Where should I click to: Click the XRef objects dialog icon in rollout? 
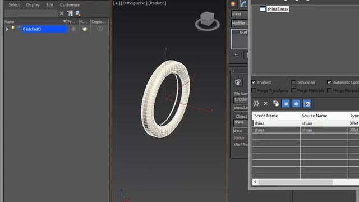point(238,82)
